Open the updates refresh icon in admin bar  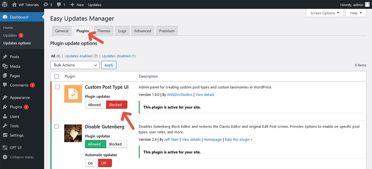coord(46,5)
